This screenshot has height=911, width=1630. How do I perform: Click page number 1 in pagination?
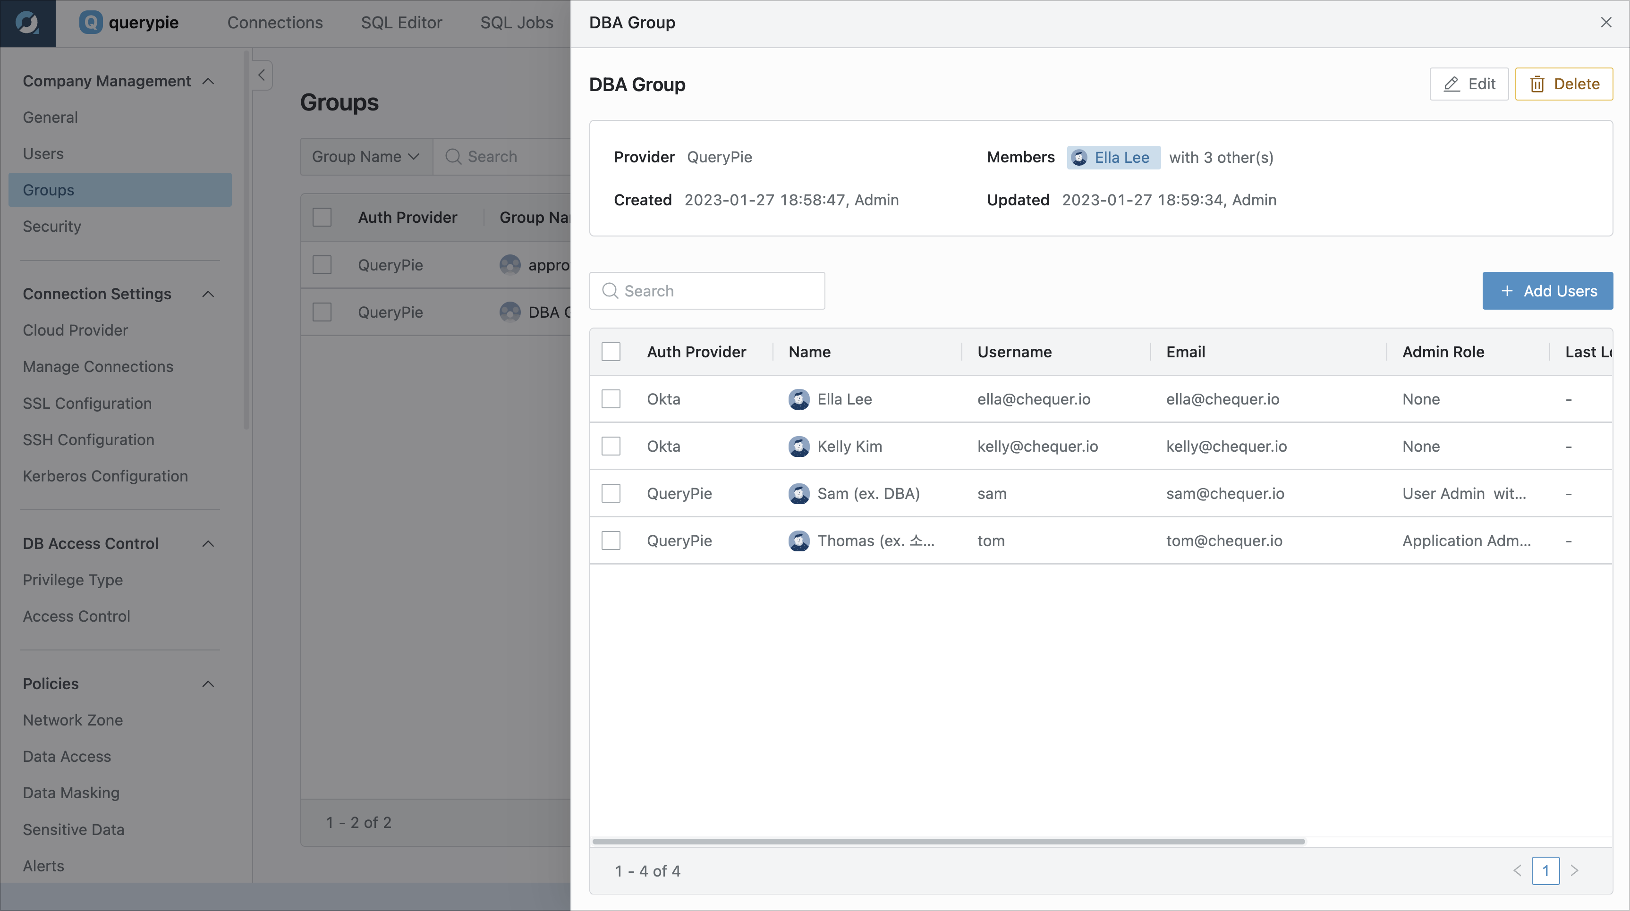click(x=1545, y=871)
